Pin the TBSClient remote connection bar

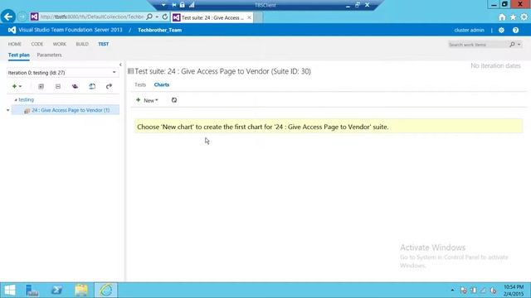[x=173, y=5]
